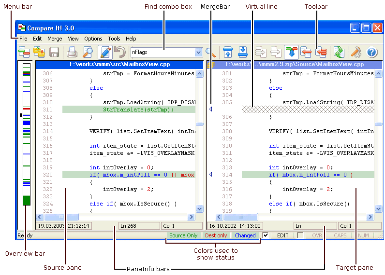Click target line 314 with mbox.m_intPoll
Viewport: 385px width, 275px height.
point(308,175)
